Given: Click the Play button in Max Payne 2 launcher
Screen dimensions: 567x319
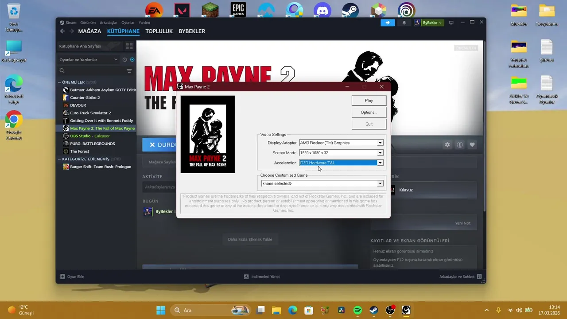Looking at the screenshot, I should pyautogui.click(x=369, y=101).
